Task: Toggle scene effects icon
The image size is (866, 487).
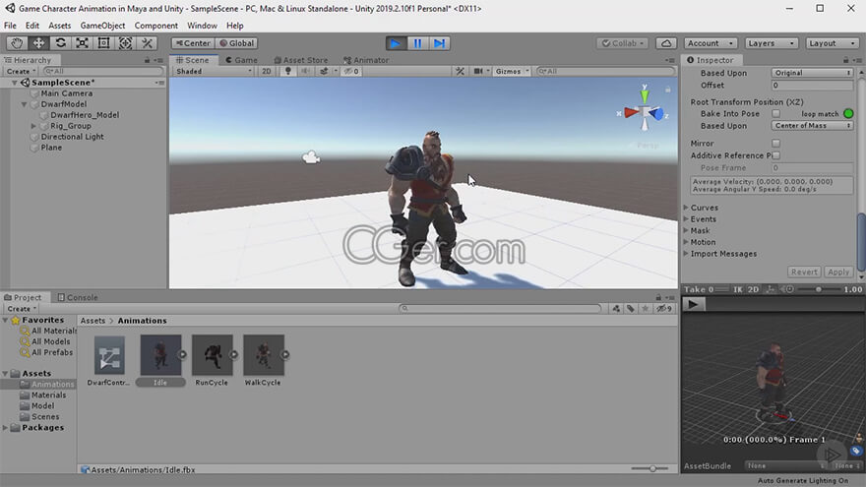Action: click(x=324, y=71)
